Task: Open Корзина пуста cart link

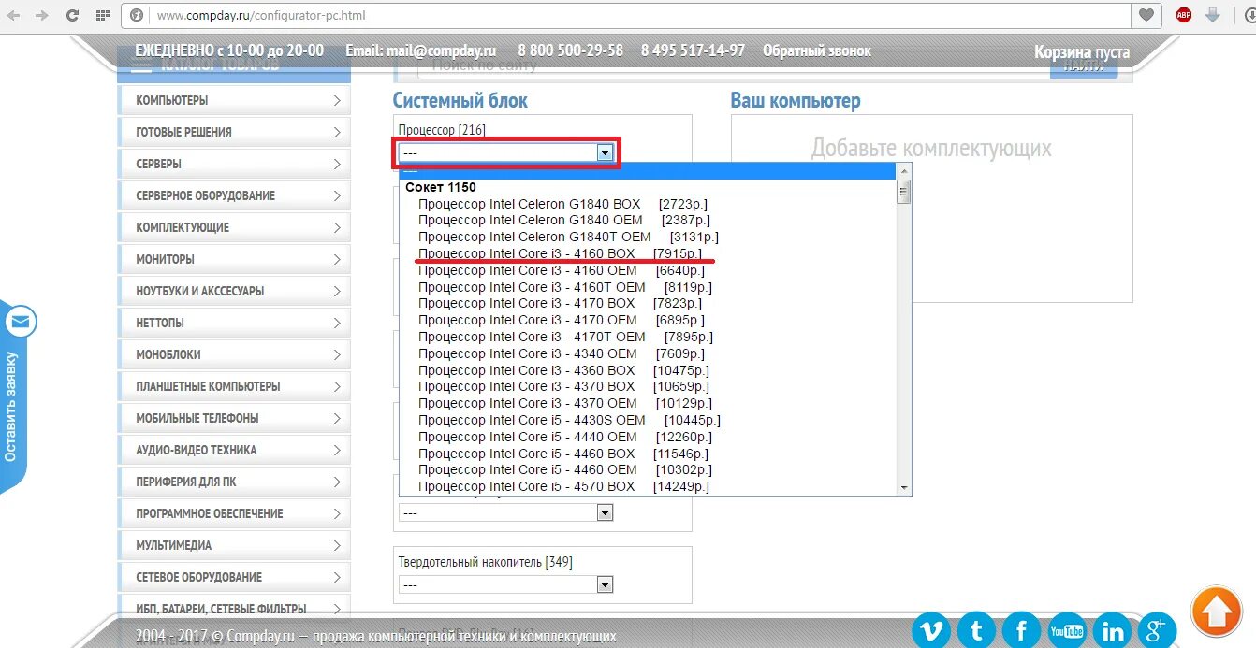Action: (x=1081, y=52)
